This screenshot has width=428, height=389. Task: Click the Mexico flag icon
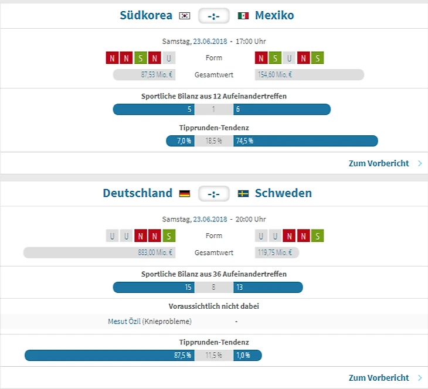(x=243, y=16)
